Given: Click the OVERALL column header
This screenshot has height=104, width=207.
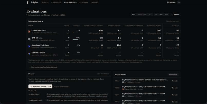Looking at the screenshot, I should coord(176,26).
